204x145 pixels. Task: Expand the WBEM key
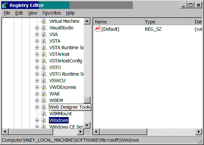click(37, 100)
